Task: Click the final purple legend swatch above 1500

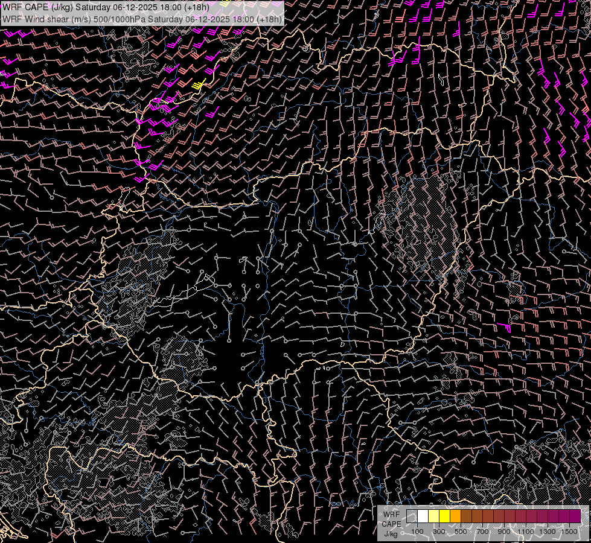Action: [x=575, y=516]
